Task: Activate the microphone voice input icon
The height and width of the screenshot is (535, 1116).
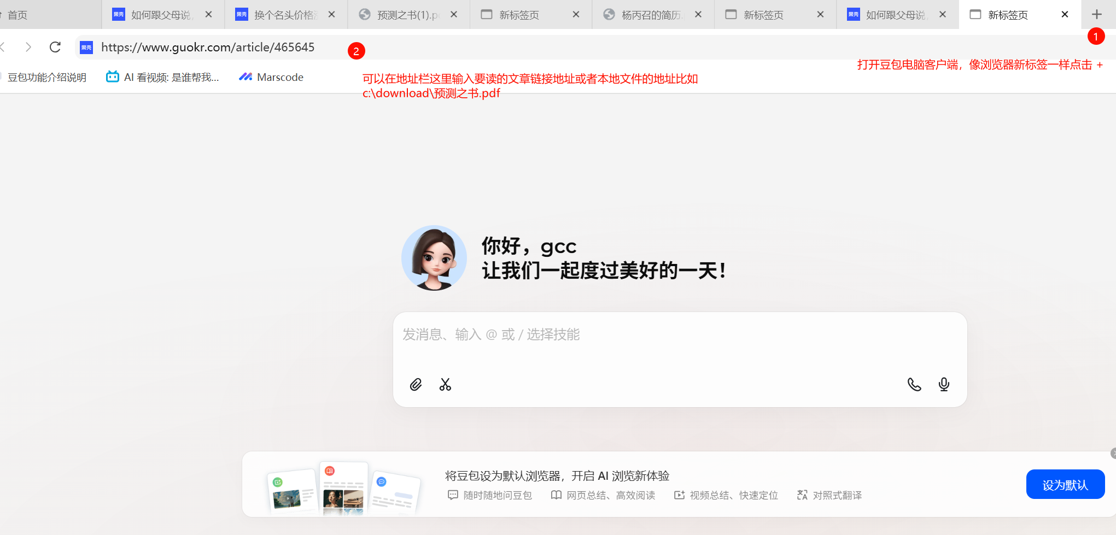Action: pos(944,384)
